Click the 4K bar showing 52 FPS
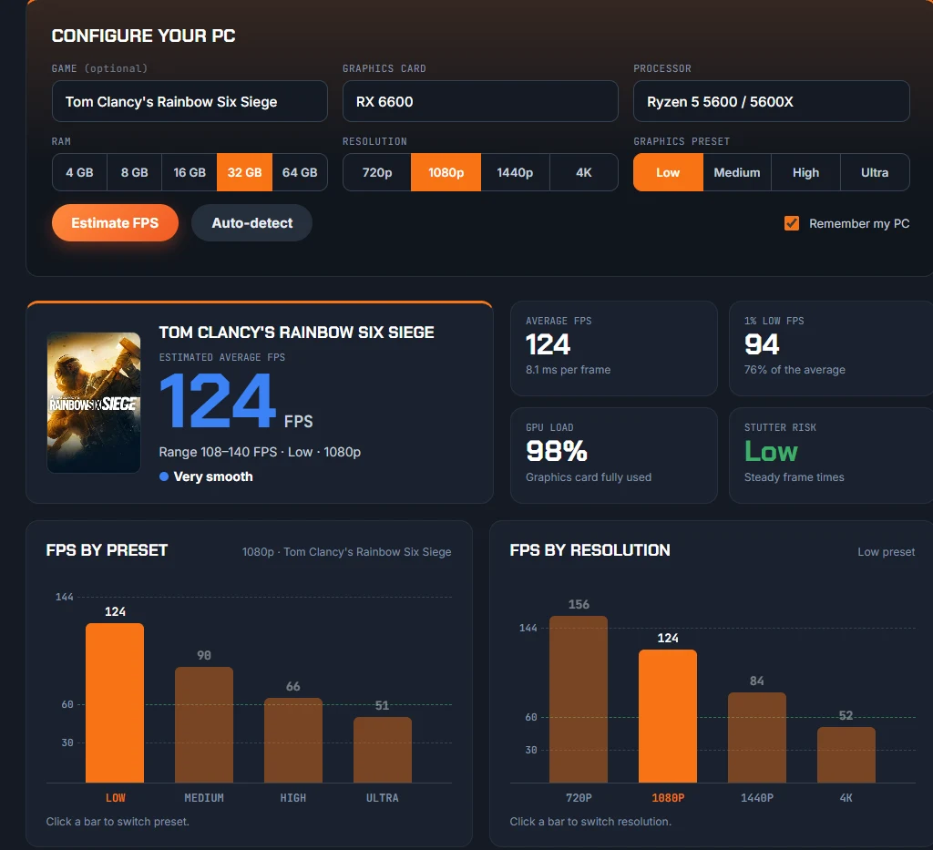933x850 pixels. pos(846,755)
